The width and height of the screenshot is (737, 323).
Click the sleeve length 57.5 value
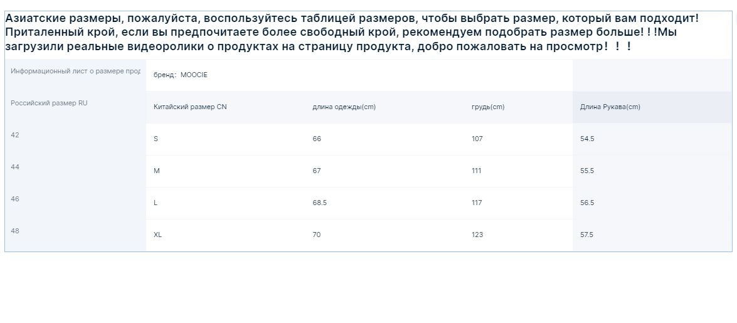586,235
